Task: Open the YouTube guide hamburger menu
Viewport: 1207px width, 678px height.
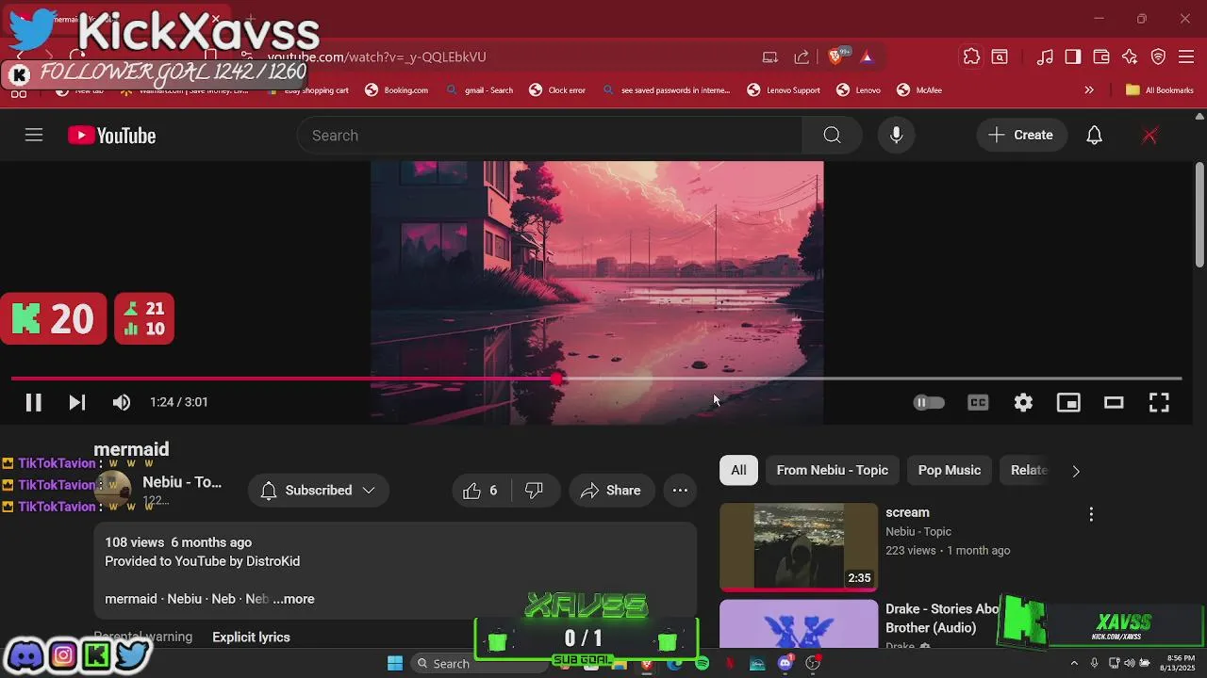Action: [34, 136]
